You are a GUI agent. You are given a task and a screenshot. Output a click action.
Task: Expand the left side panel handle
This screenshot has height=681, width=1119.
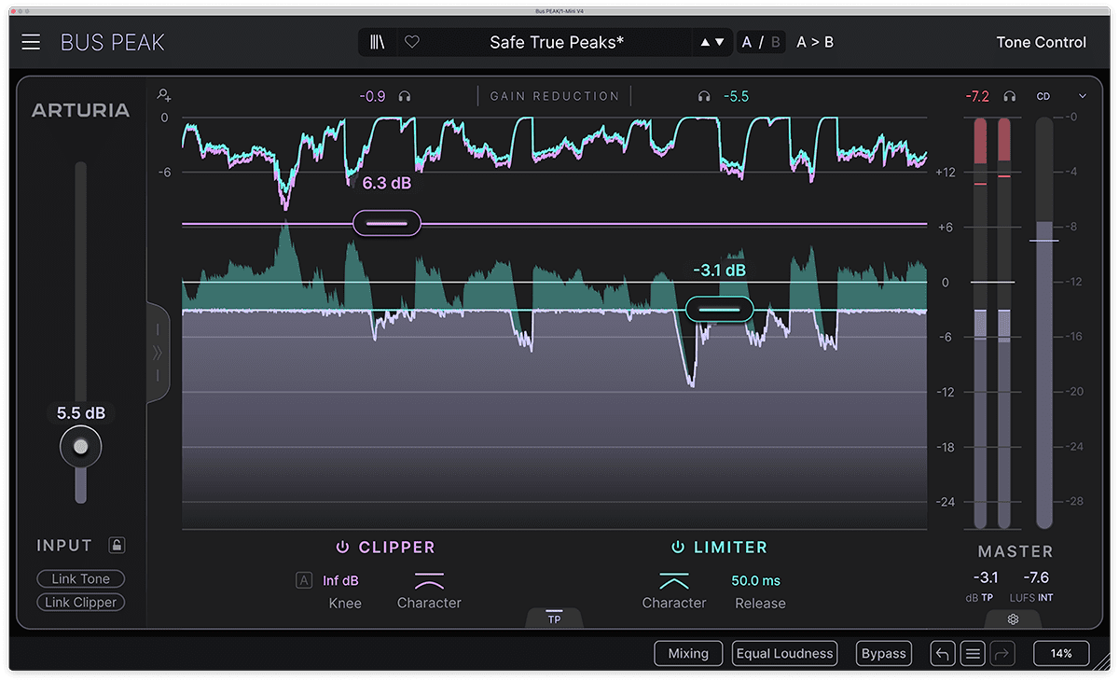(158, 353)
